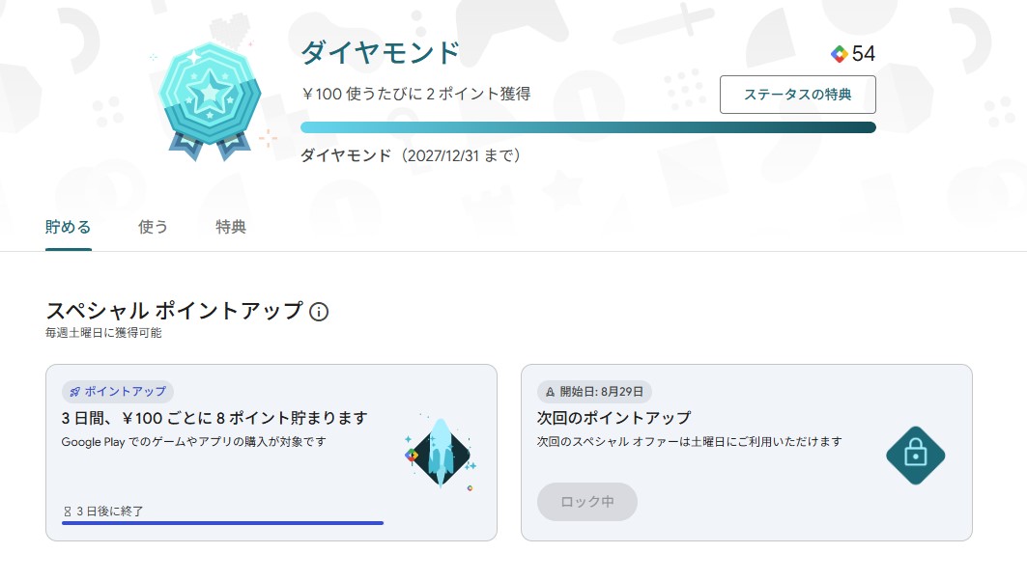Click the 54 points balance
Viewport: 1027px width, 581px height.
(864, 54)
